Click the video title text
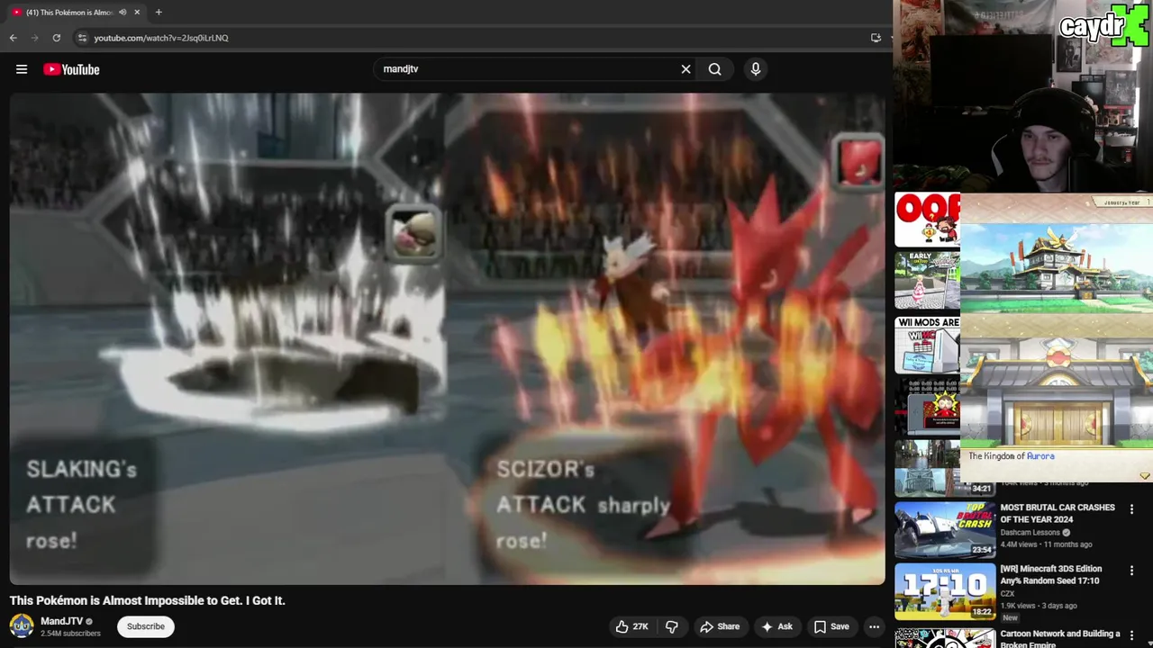This screenshot has height=648, width=1153. pos(148,600)
